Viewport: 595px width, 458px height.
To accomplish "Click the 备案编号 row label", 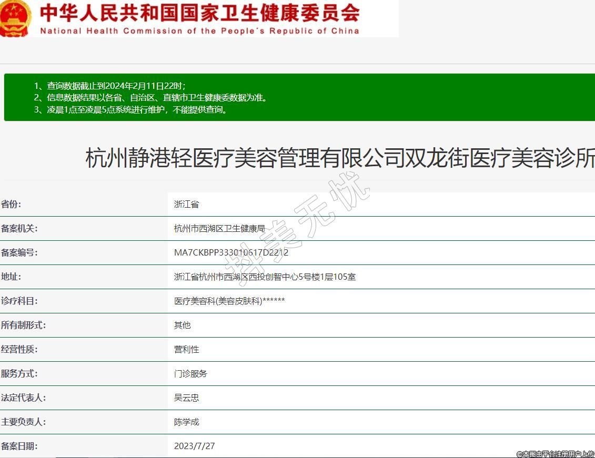I will pyautogui.click(x=19, y=253).
